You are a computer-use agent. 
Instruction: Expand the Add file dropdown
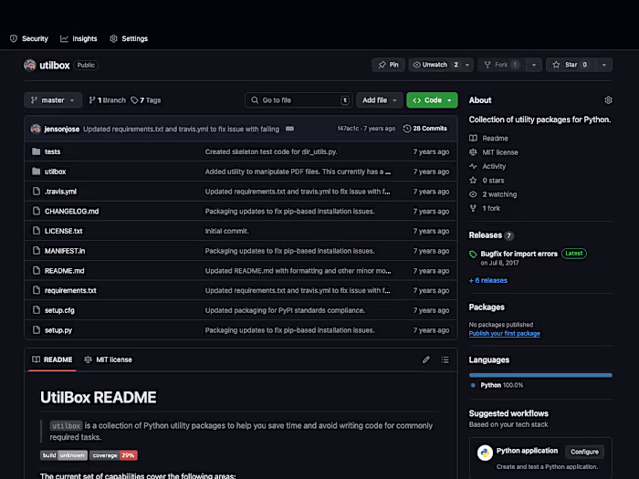tap(379, 100)
